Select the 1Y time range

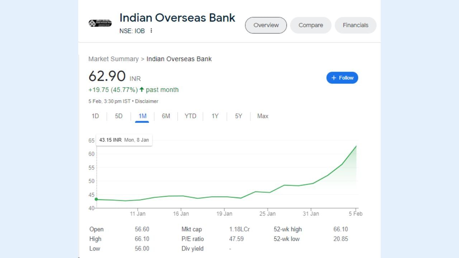(x=215, y=116)
